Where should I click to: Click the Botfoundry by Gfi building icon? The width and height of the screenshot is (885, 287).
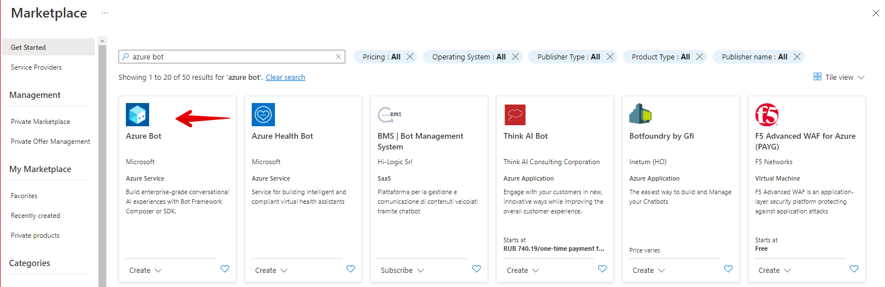click(x=641, y=114)
